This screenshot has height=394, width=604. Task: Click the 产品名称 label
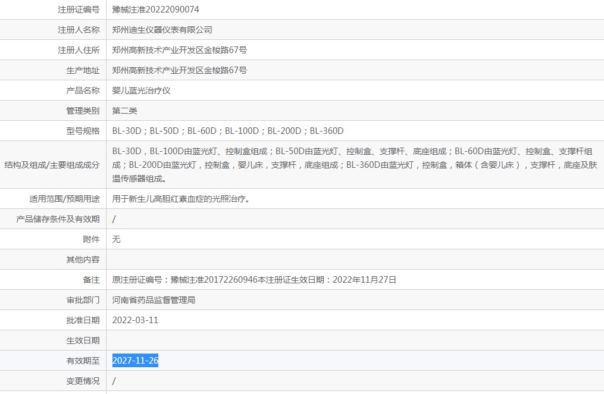83,90
